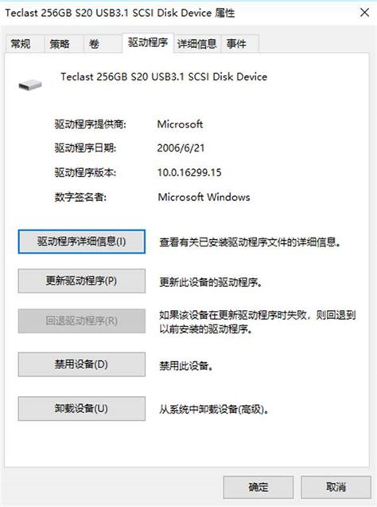Confirm with the 确定 button
The height and width of the screenshot is (507, 377).
pyautogui.click(x=258, y=487)
